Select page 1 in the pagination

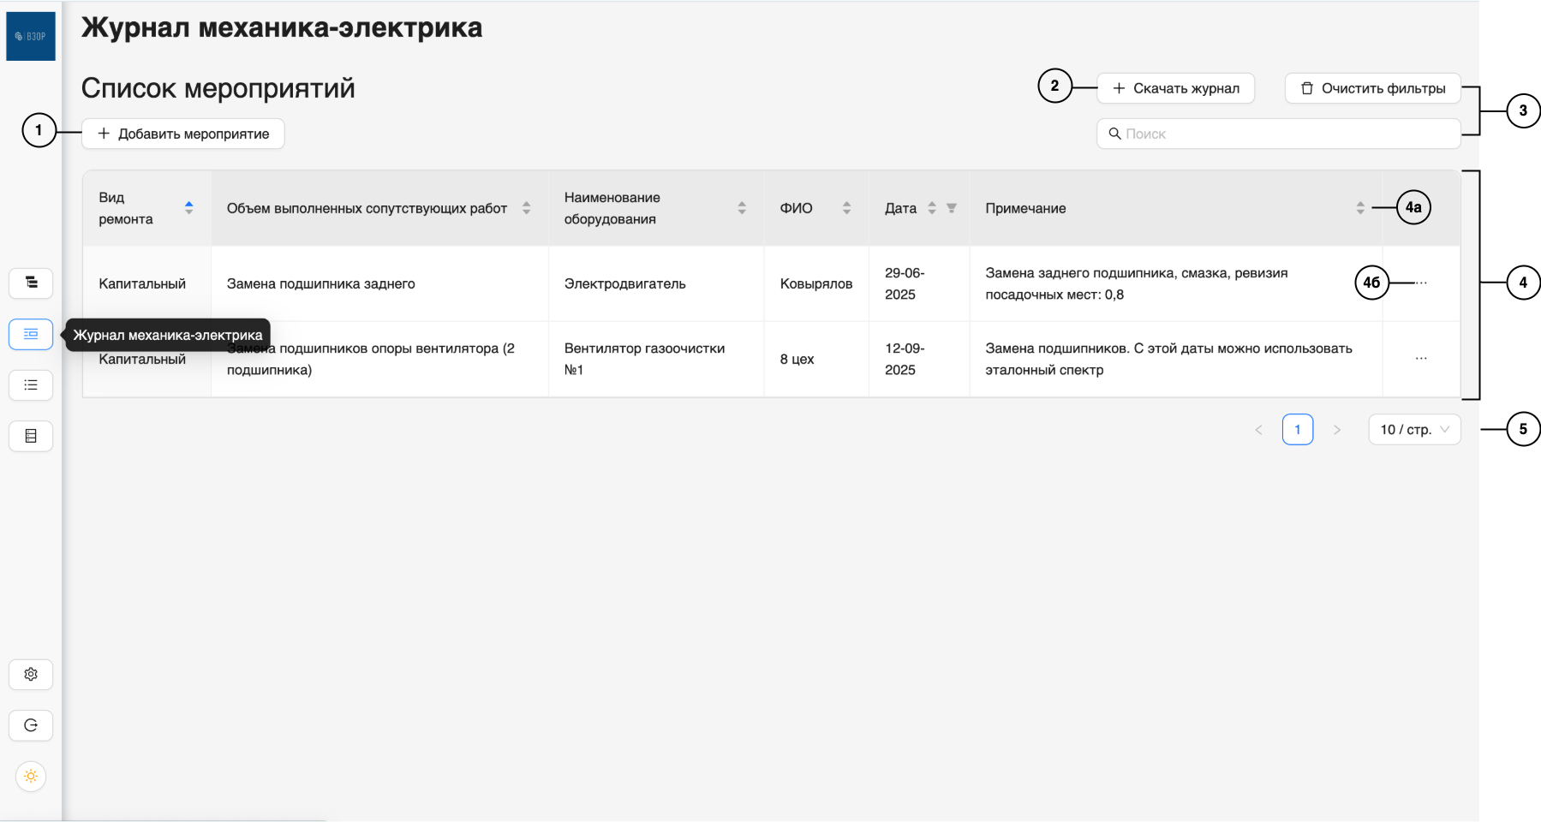pyautogui.click(x=1297, y=429)
